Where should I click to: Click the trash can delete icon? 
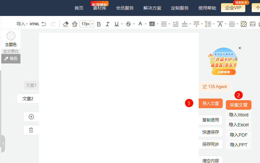31,130
